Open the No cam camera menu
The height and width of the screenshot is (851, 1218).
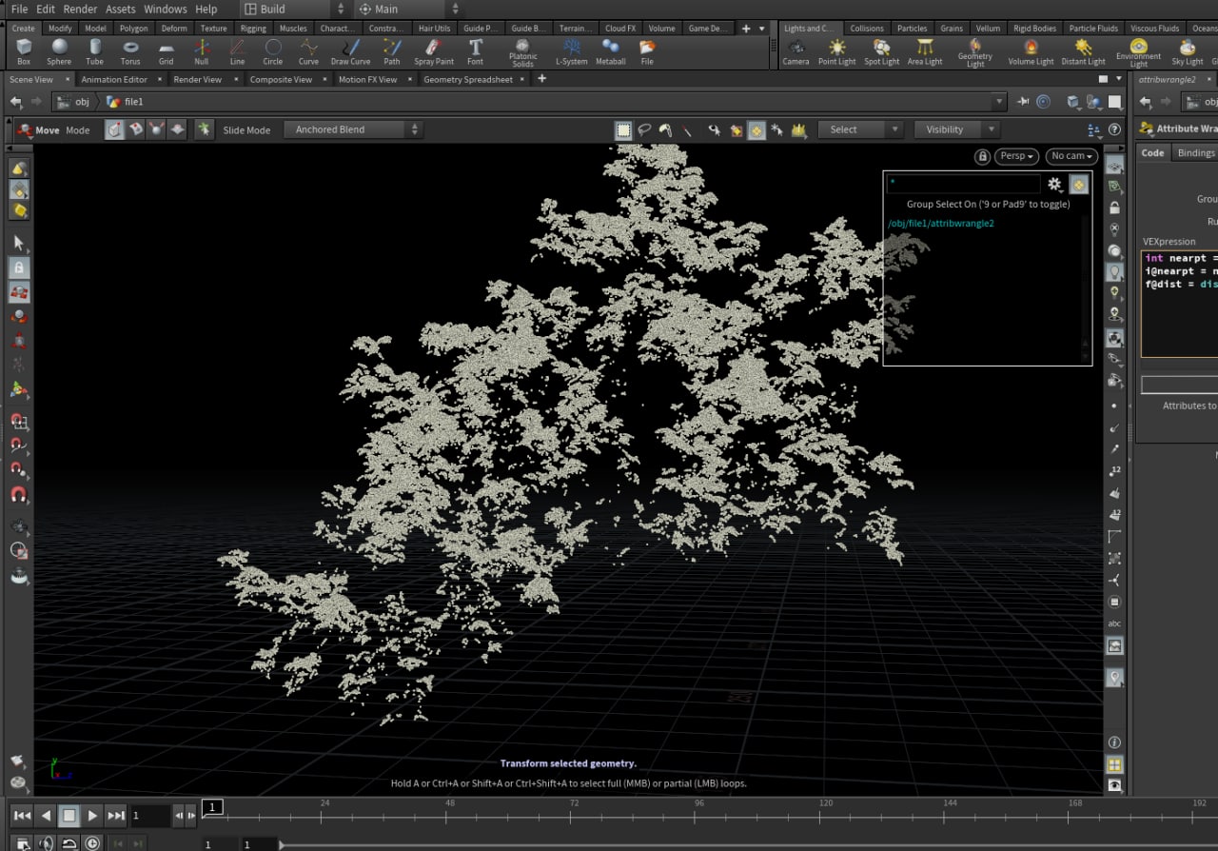[1071, 156]
